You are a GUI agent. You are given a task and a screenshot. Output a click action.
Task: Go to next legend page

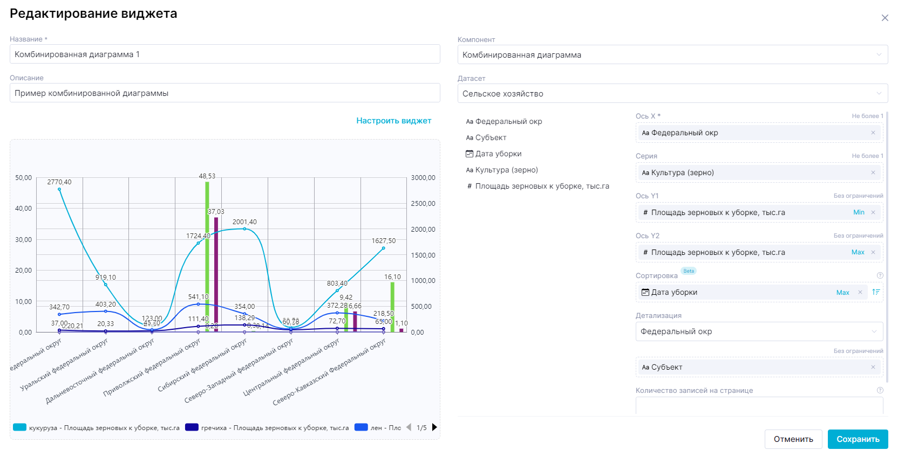434,427
